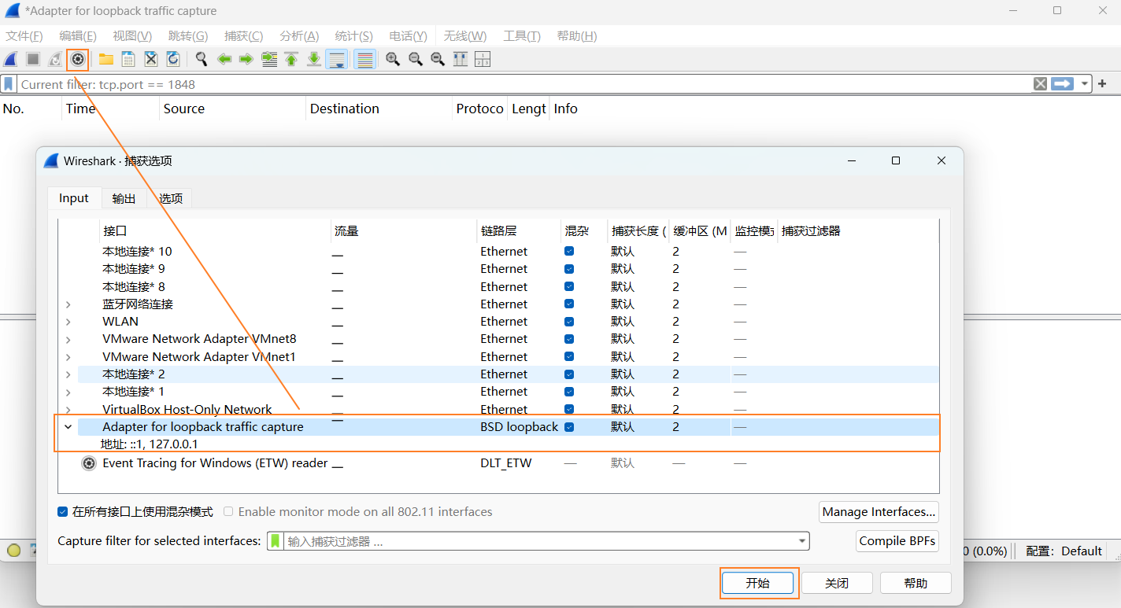Viewport: 1121px width, 608px height.
Task: Expand the 本地连接* 1 interface row
Action: coord(68,392)
